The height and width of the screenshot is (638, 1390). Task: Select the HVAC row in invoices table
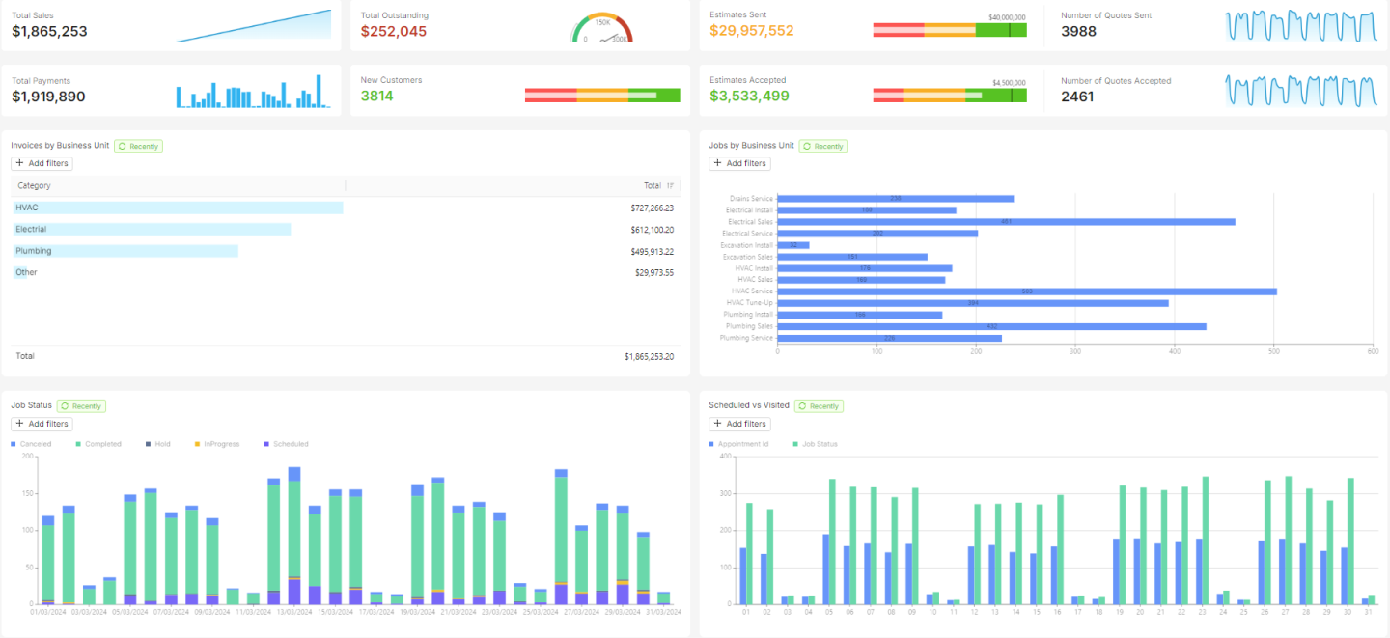click(346, 208)
